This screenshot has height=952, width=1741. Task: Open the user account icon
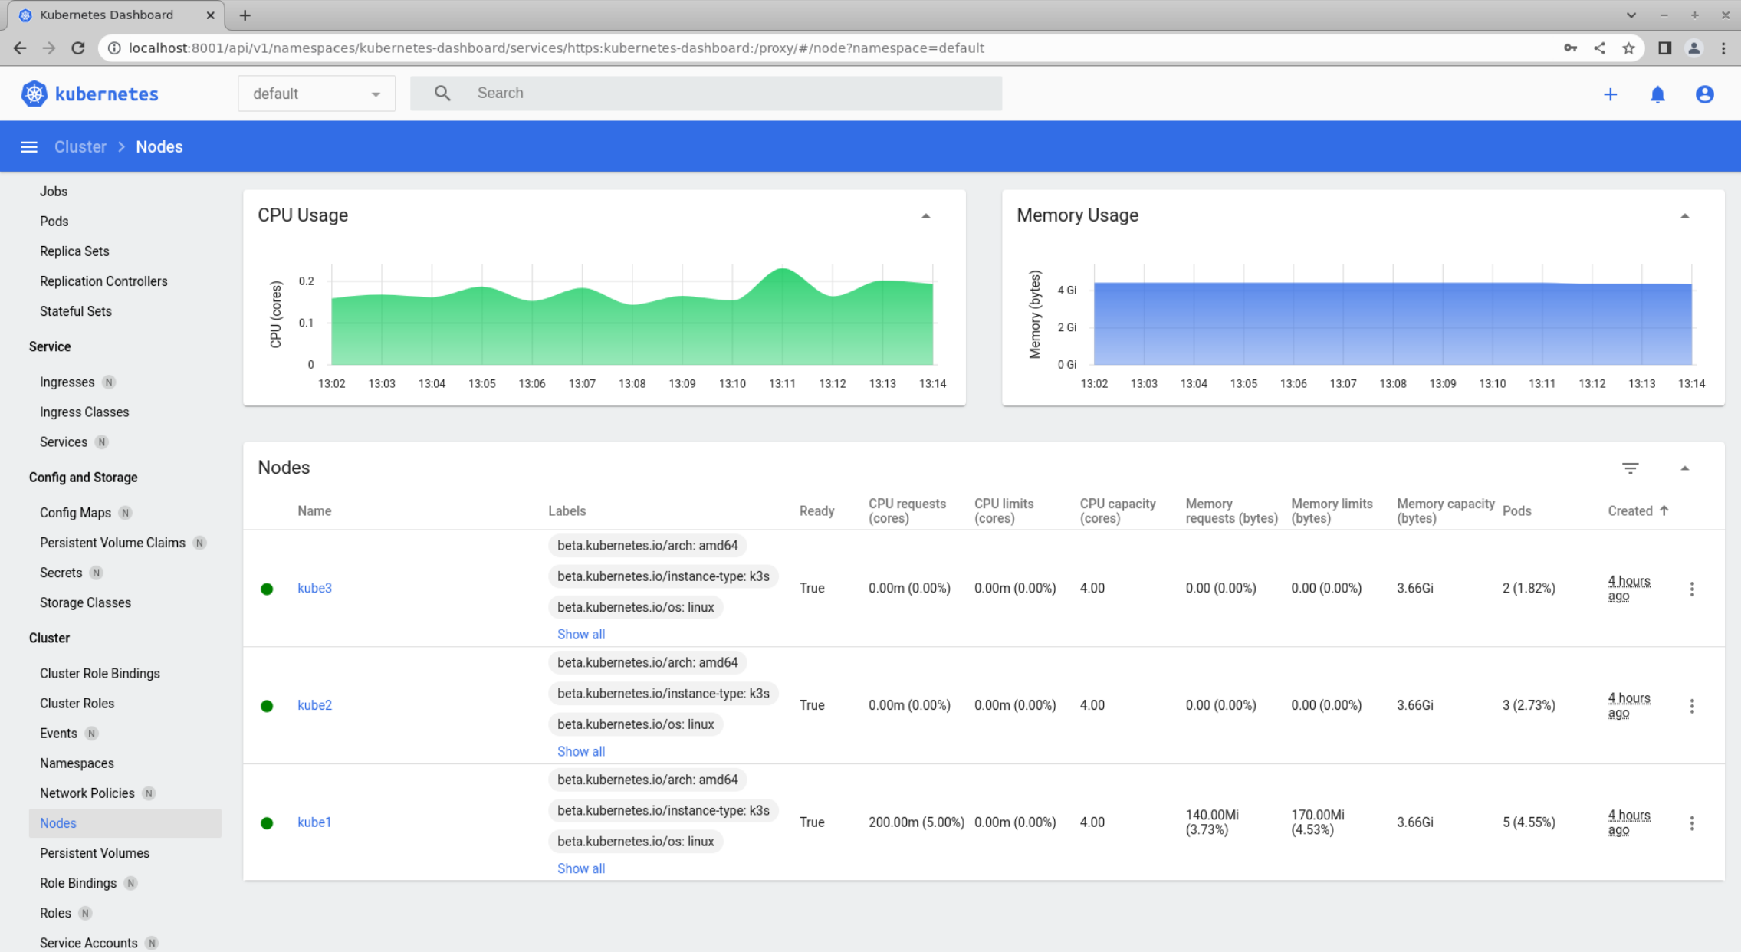1704,94
